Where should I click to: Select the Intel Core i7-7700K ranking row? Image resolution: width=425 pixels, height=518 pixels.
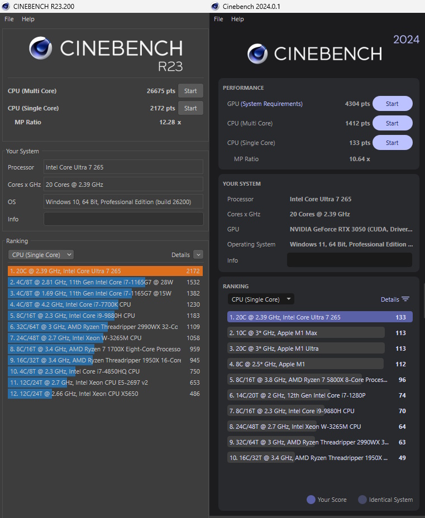point(105,304)
